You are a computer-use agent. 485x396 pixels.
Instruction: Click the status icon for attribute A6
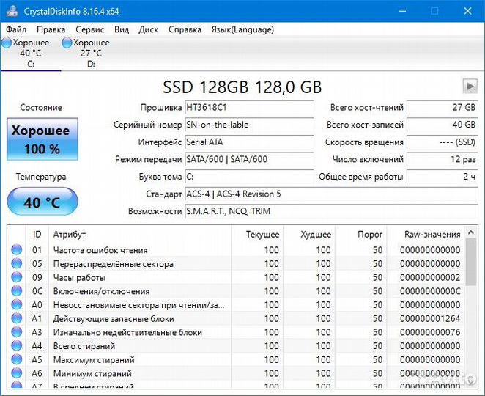coord(16,373)
